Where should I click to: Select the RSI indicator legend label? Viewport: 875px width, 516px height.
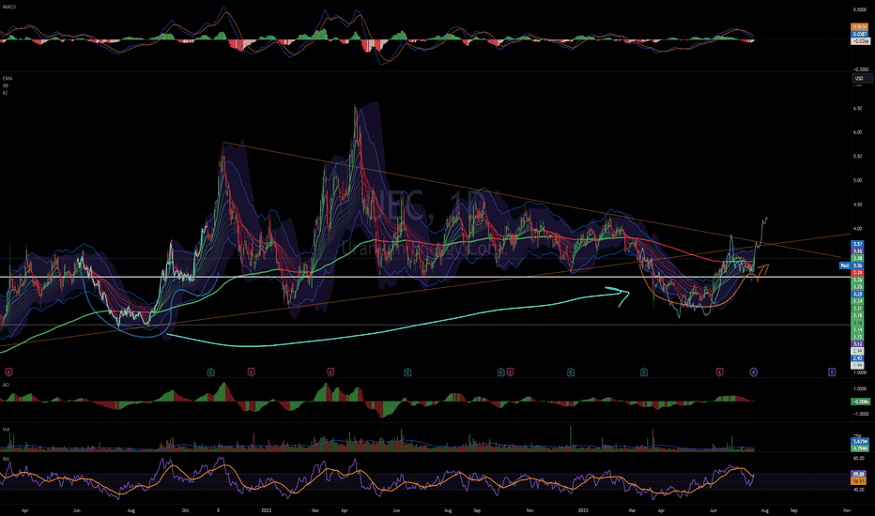pos(7,459)
